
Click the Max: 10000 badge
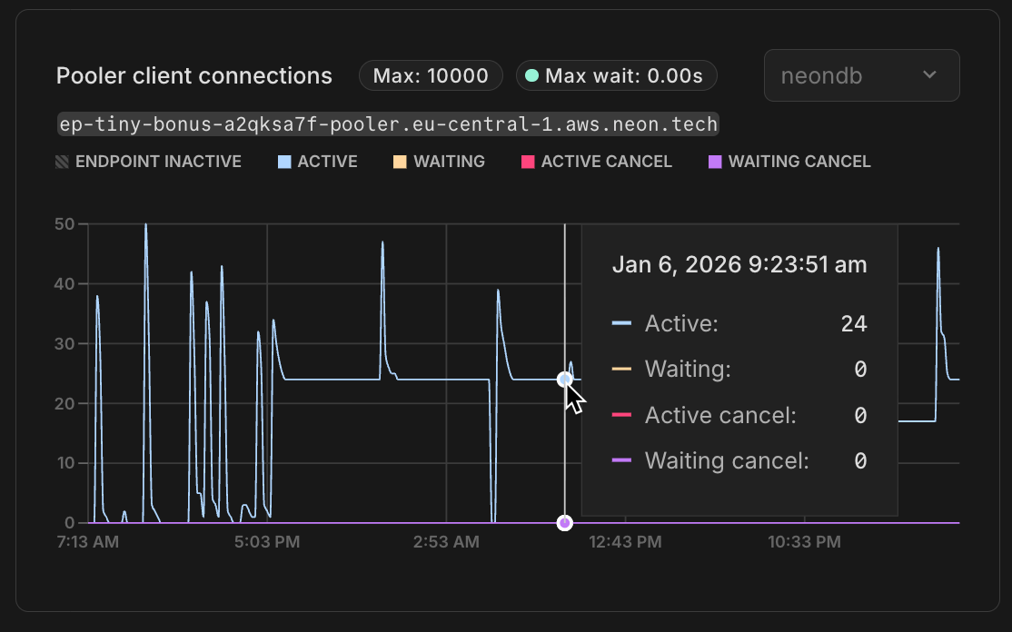pyautogui.click(x=430, y=75)
